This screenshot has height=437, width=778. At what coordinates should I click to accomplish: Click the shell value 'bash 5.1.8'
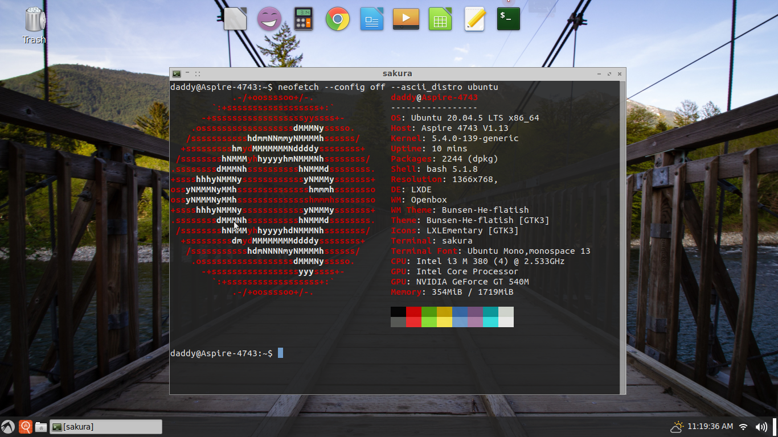click(452, 169)
